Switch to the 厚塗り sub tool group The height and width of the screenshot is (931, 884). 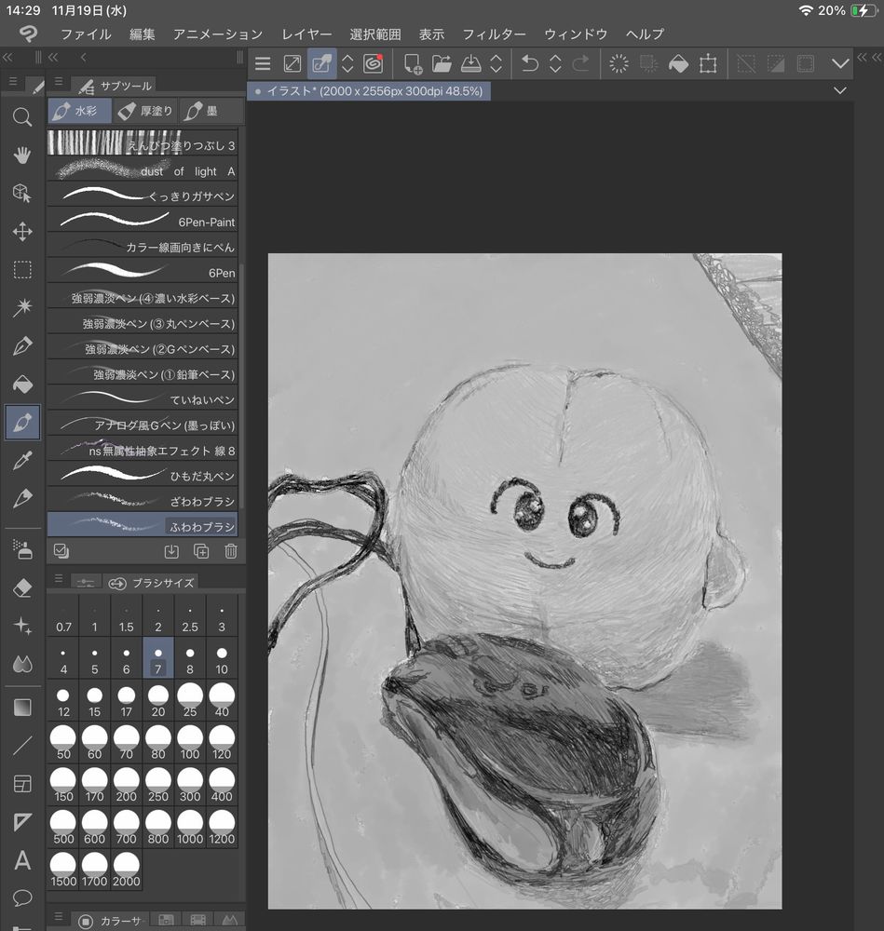point(145,111)
